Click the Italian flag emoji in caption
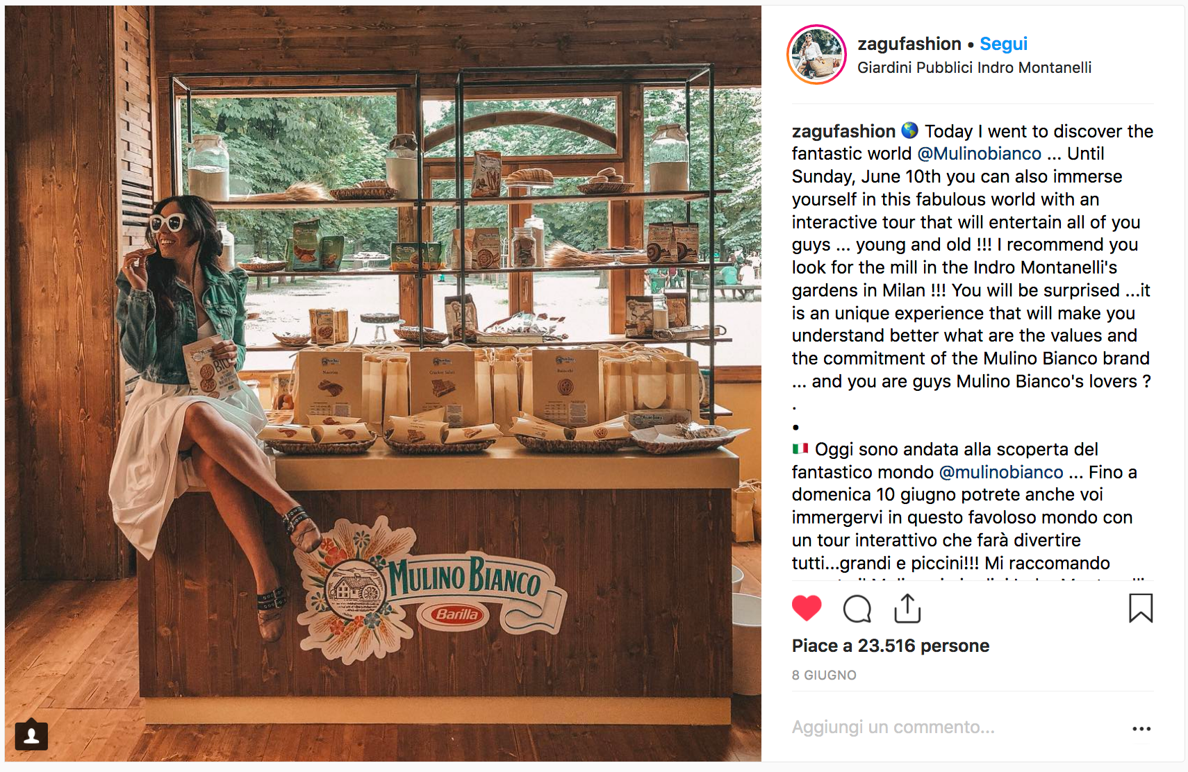The image size is (1188, 772). coord(800,448)
